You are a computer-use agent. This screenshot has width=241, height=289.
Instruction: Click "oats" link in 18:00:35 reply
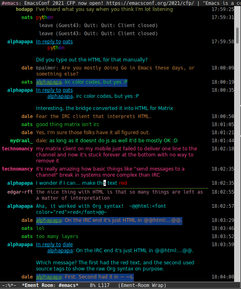68,90
